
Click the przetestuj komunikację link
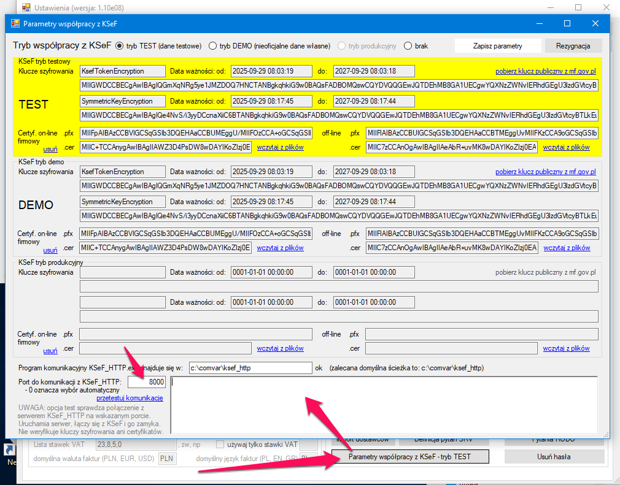130,398
